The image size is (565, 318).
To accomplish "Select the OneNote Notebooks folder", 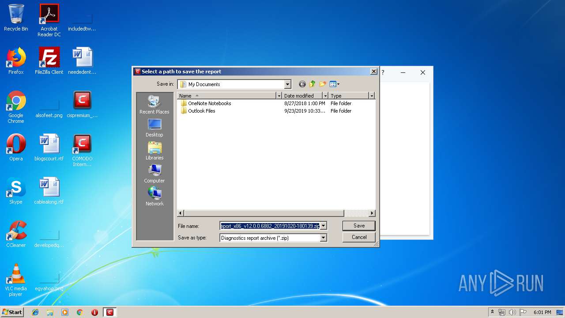I will 206,103.
